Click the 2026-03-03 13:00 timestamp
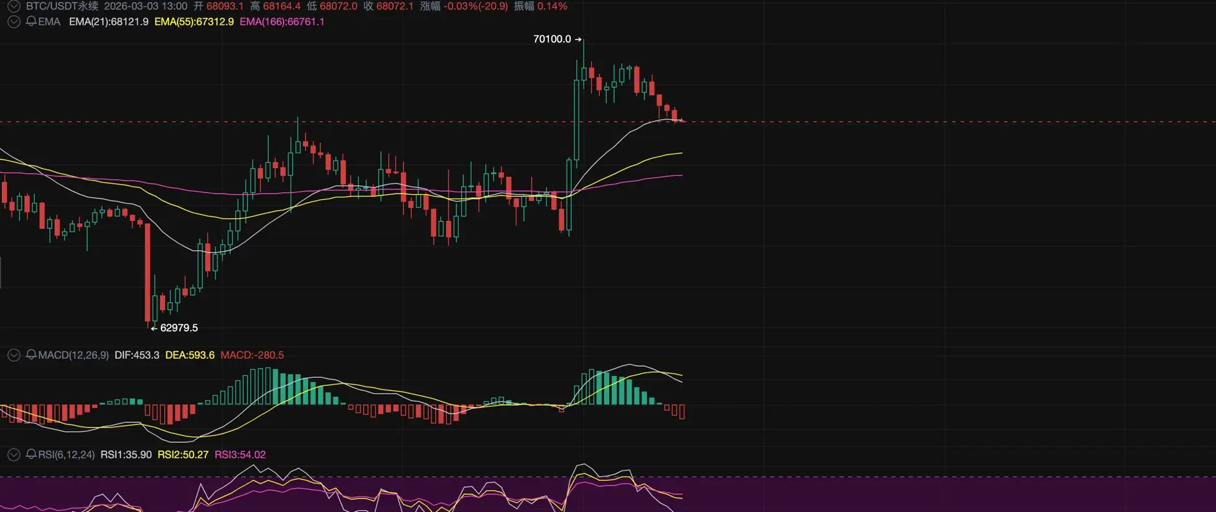The height and width of the screenshot is (512, 1216). 145,6
